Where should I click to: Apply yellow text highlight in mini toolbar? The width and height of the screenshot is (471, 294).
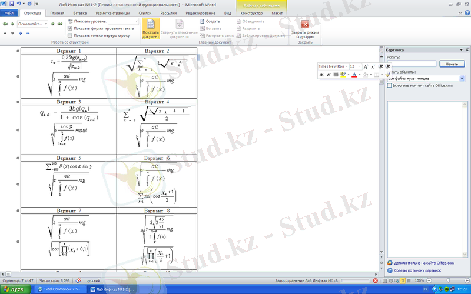tap(343, 75)
